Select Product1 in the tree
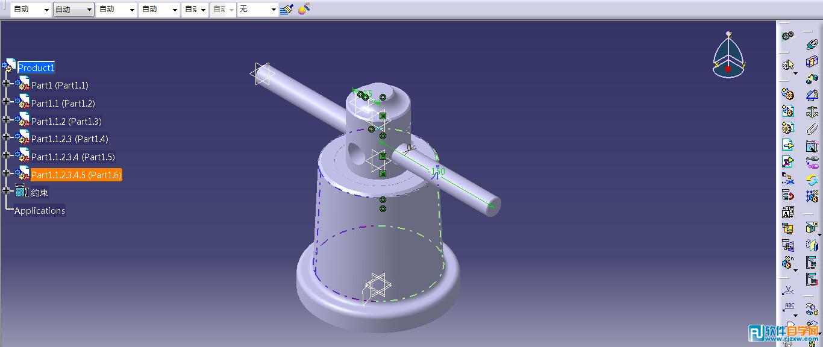 point(36,67)
